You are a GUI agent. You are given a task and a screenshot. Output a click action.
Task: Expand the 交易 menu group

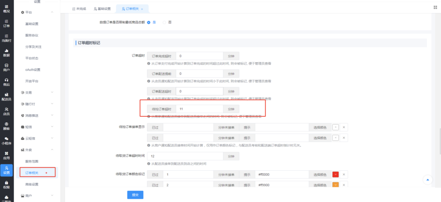(36, 92)
